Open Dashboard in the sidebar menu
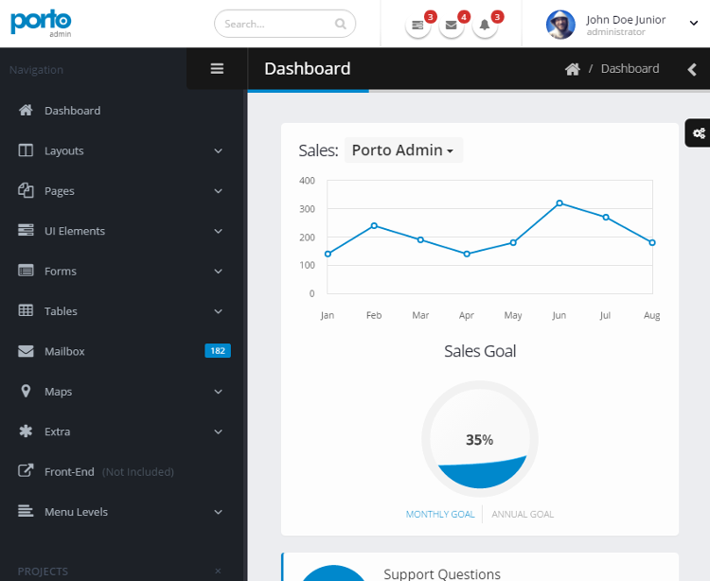 coord(120,111)
